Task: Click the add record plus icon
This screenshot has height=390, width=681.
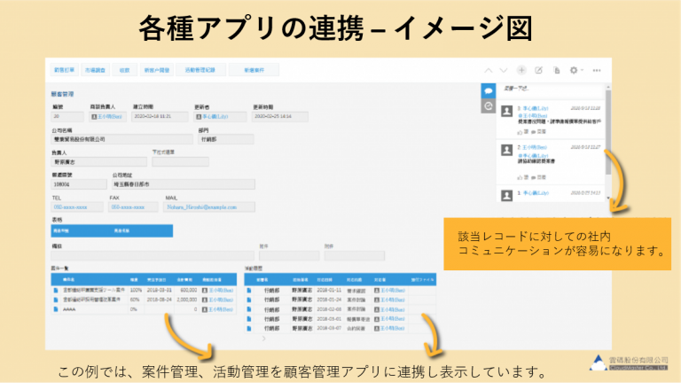Action: click(x=521, y=69)
